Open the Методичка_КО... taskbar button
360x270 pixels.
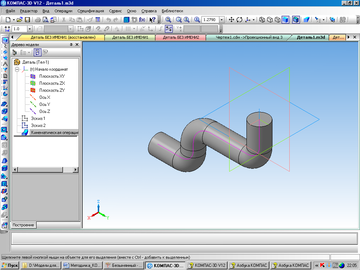pos(82,265)
